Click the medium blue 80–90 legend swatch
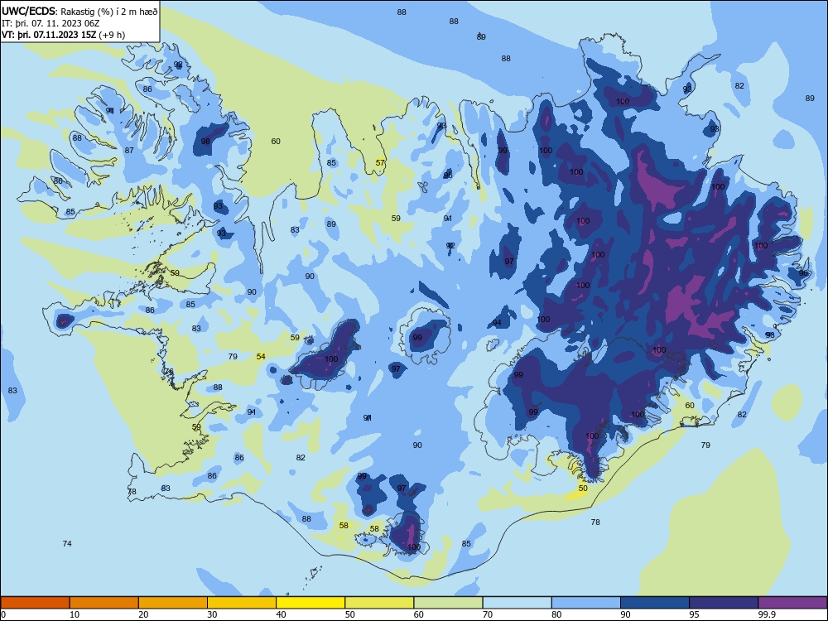The height and width of the screenshot is (621, 828). 586,603
